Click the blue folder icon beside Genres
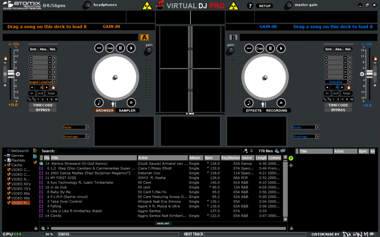The image size is (380, 237). click(35, 156)
